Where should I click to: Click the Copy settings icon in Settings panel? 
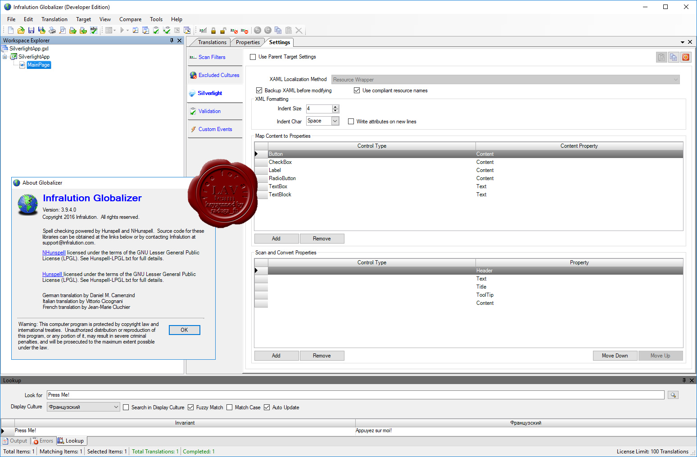coord(674,57)
